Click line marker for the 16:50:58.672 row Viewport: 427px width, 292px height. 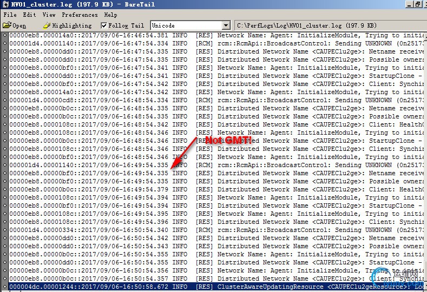click(x=5, y=287)
